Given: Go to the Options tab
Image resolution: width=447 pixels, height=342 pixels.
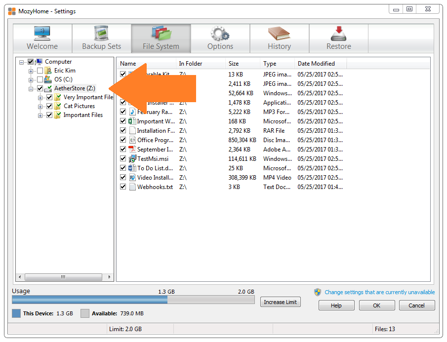Looking at the screenshot, I should click(220, 38).
